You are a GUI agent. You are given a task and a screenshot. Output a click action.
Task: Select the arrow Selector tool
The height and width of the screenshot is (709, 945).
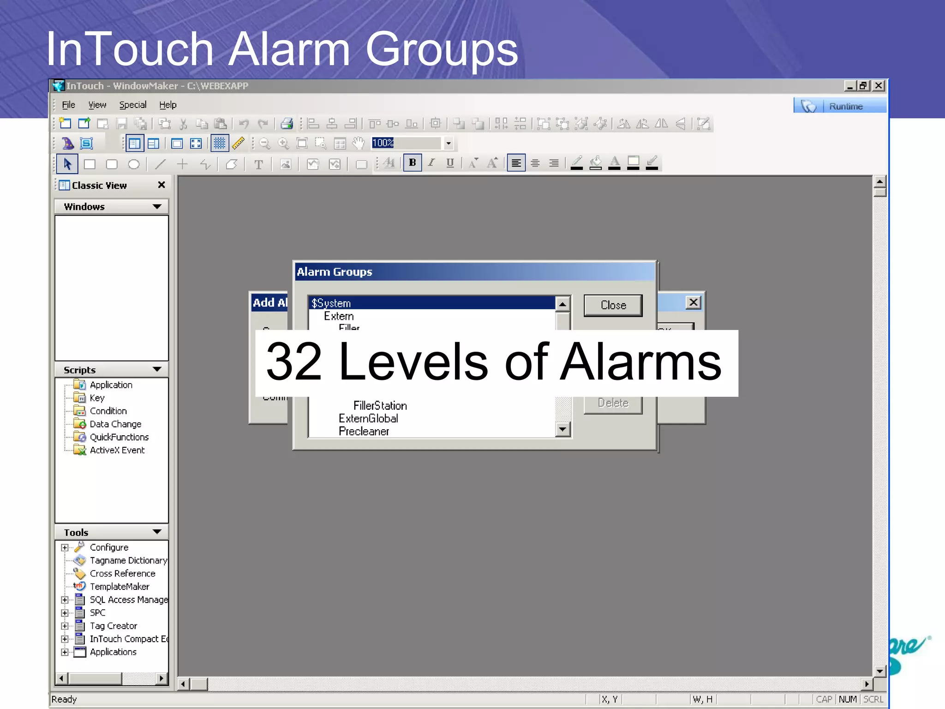pyautogui.click(x=67, y=164)
